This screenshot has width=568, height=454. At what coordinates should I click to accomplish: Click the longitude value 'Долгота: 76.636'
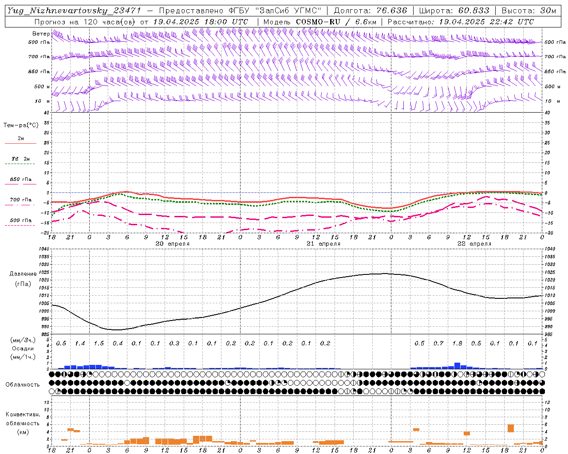point(371,11)
